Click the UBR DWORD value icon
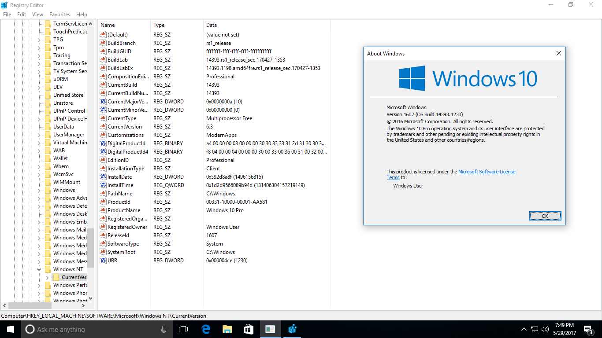This screenshot has height=338, width=602. point(103,261)
